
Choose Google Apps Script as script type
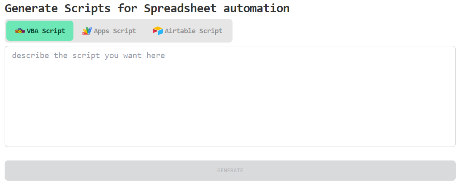point(109,31)
